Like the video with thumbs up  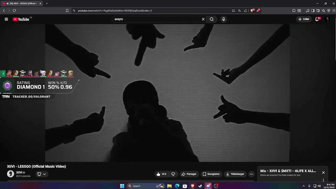point(161,174)
